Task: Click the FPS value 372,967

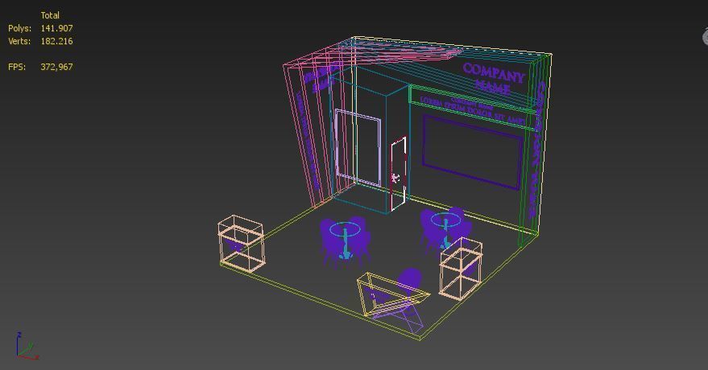Action: 56,67
